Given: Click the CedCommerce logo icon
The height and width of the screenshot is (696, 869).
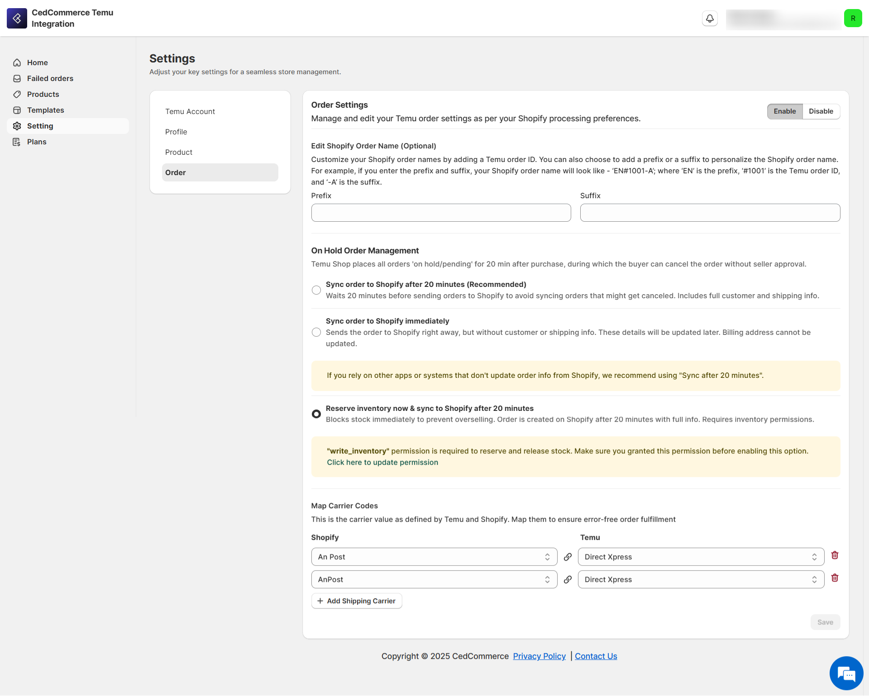Looking at the screenshot, I should point(17,18).
